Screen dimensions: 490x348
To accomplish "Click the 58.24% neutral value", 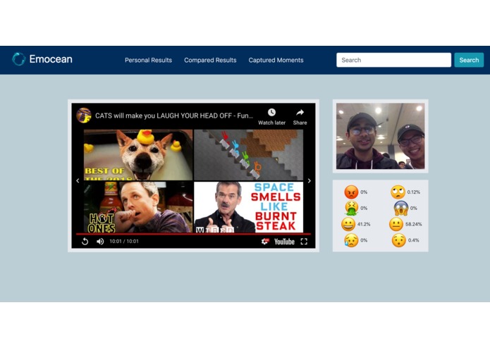I will click(413, 224).
